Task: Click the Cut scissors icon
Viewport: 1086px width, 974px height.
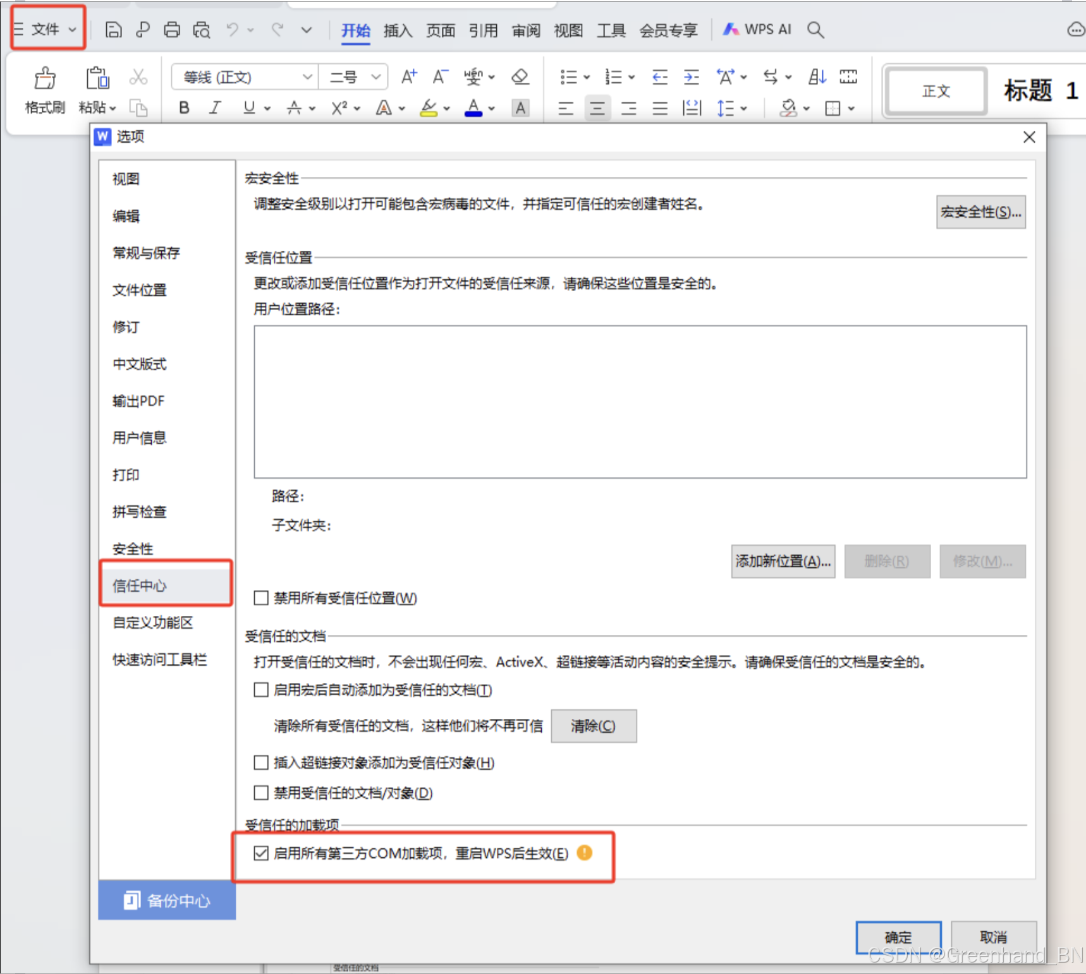Action: (x=138, y=77)
